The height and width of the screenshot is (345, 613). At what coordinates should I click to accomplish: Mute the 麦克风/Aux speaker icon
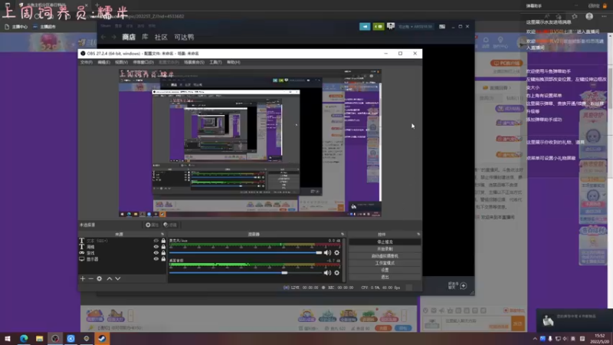pos(327,253)
